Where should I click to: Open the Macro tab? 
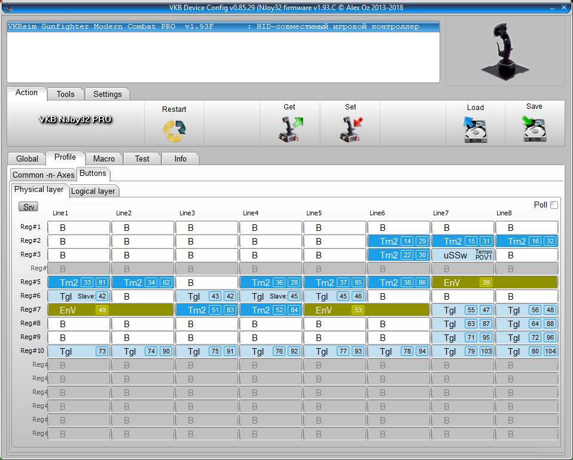(x=104, y=159)
